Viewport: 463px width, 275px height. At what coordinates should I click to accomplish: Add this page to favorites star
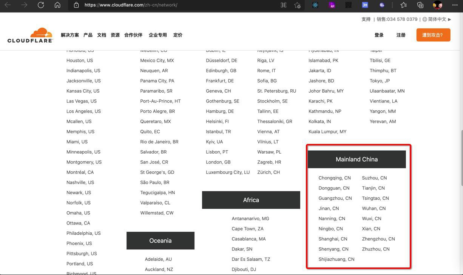[x=298, y=5]
